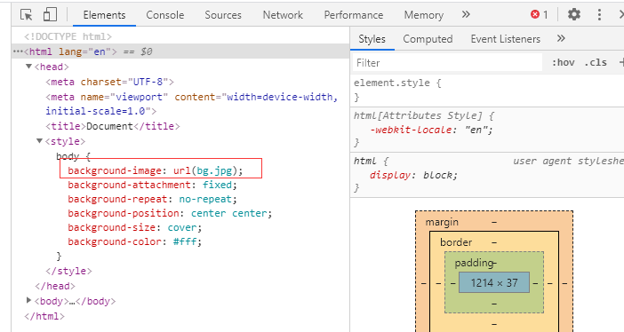This screenshot has width=624, height=332.
Task: Show more sidebar tabs after Event Listeners
Action: [561, 38]
